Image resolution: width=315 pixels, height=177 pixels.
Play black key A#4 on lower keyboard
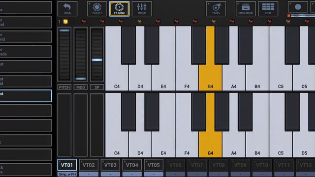coord(245,112)
